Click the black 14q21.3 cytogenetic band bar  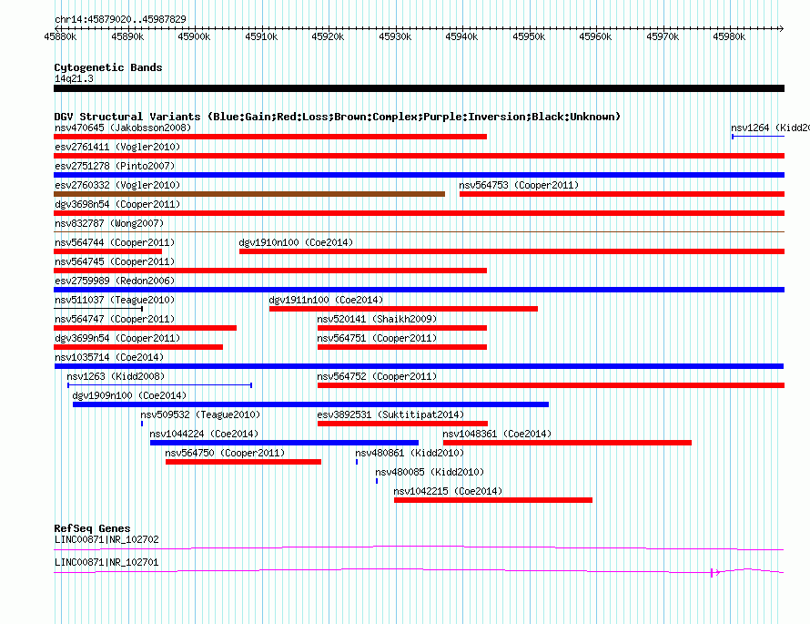(419, 88)
